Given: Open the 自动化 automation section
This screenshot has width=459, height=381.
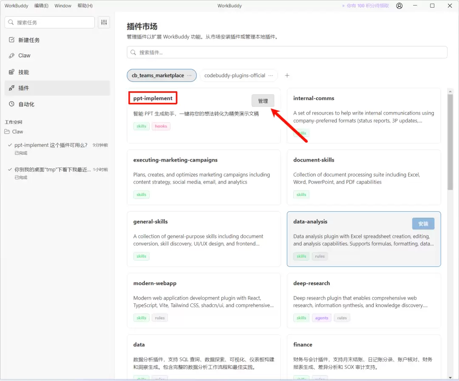Looking at the screenshot, I should coord(26,104).
